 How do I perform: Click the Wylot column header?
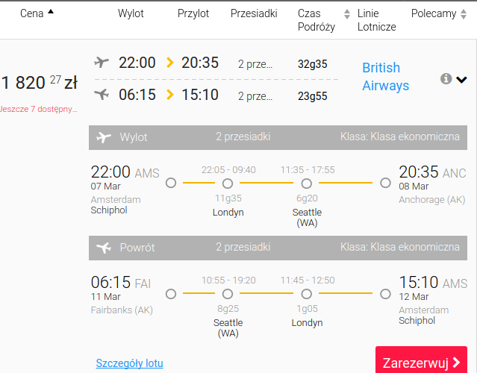pyautogui.click(x=131, y=13)
